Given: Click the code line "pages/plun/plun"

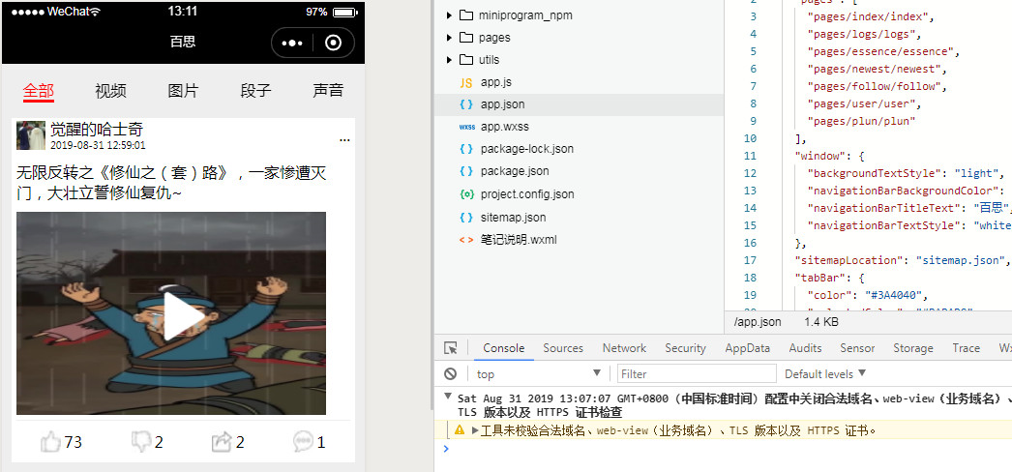Looking at the screenshot, I should (861, 121).
